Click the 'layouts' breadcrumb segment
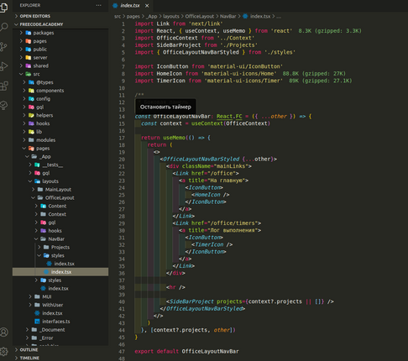Screen dimensions: 408x361 pyautogui.click(x=171, y=17)
